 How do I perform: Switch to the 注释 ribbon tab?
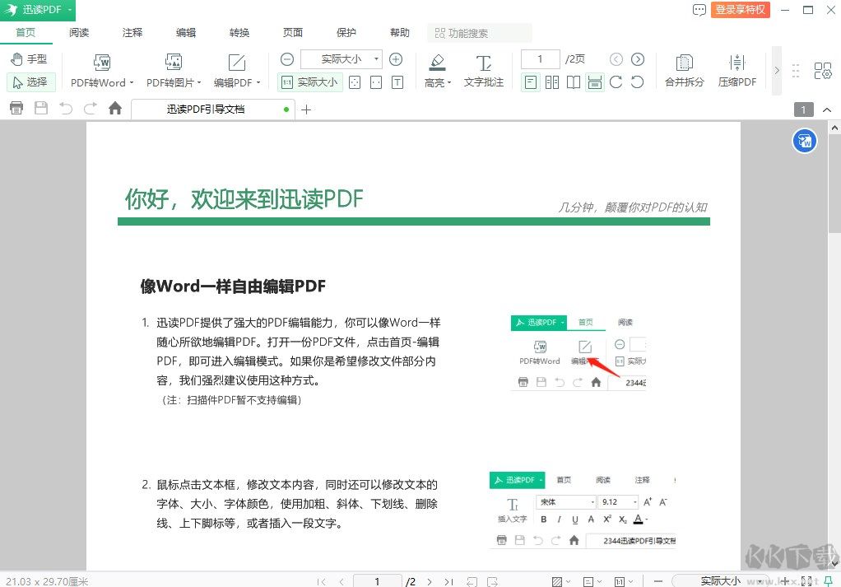coord(132,32)
